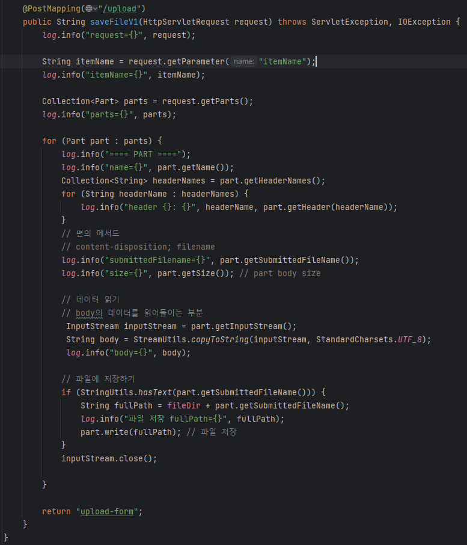This screenshot has width=467, height=545.
Task: Click the "==== PART ====" log string
Action: click(x=143, y=154)
